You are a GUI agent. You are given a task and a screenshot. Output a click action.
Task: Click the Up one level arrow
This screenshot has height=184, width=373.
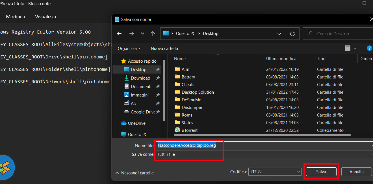coord(153,34)
